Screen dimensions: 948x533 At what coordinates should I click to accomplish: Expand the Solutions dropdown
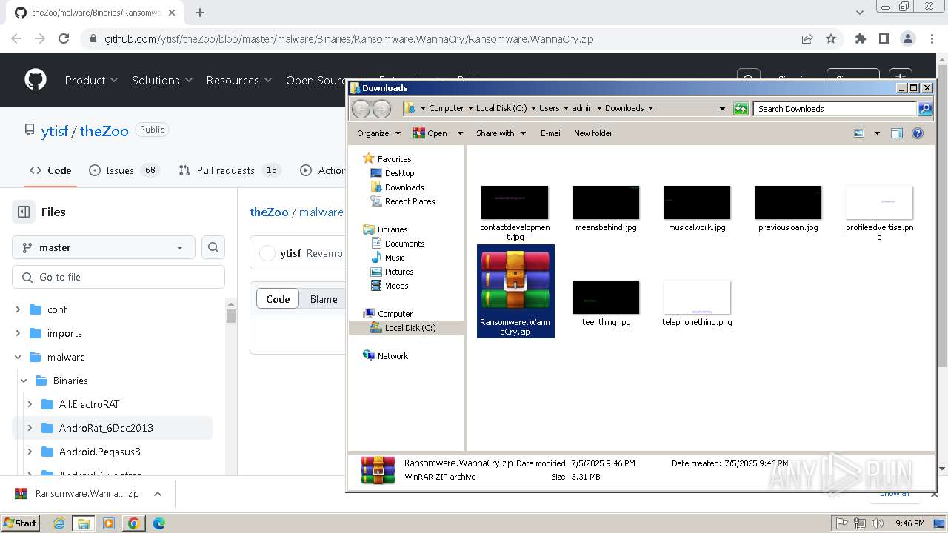pyautogui.click(x=162, y=80)
